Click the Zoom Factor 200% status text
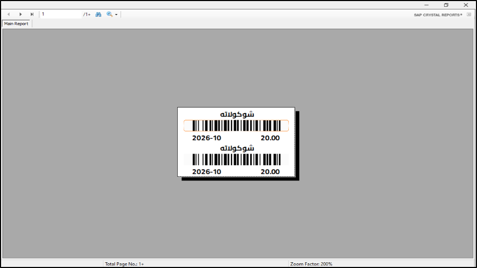This screenshot has width=477, height=268. (x=311, y=264)
